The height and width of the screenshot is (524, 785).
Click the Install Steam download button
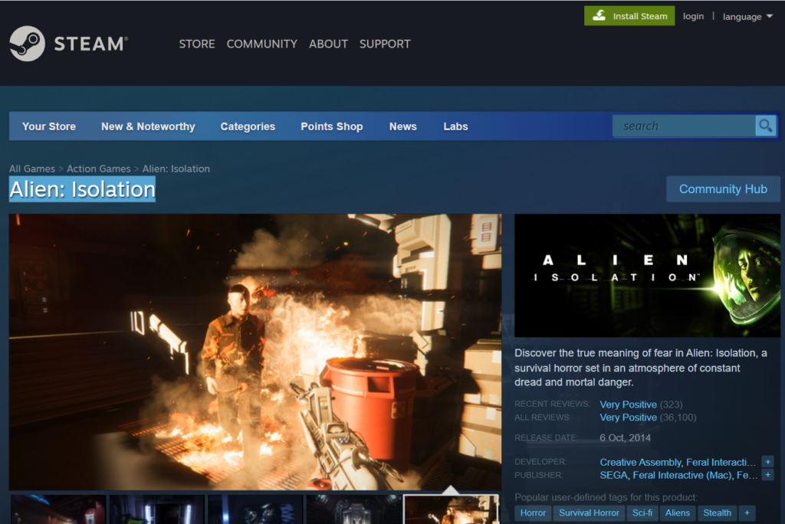click(629, 16)
